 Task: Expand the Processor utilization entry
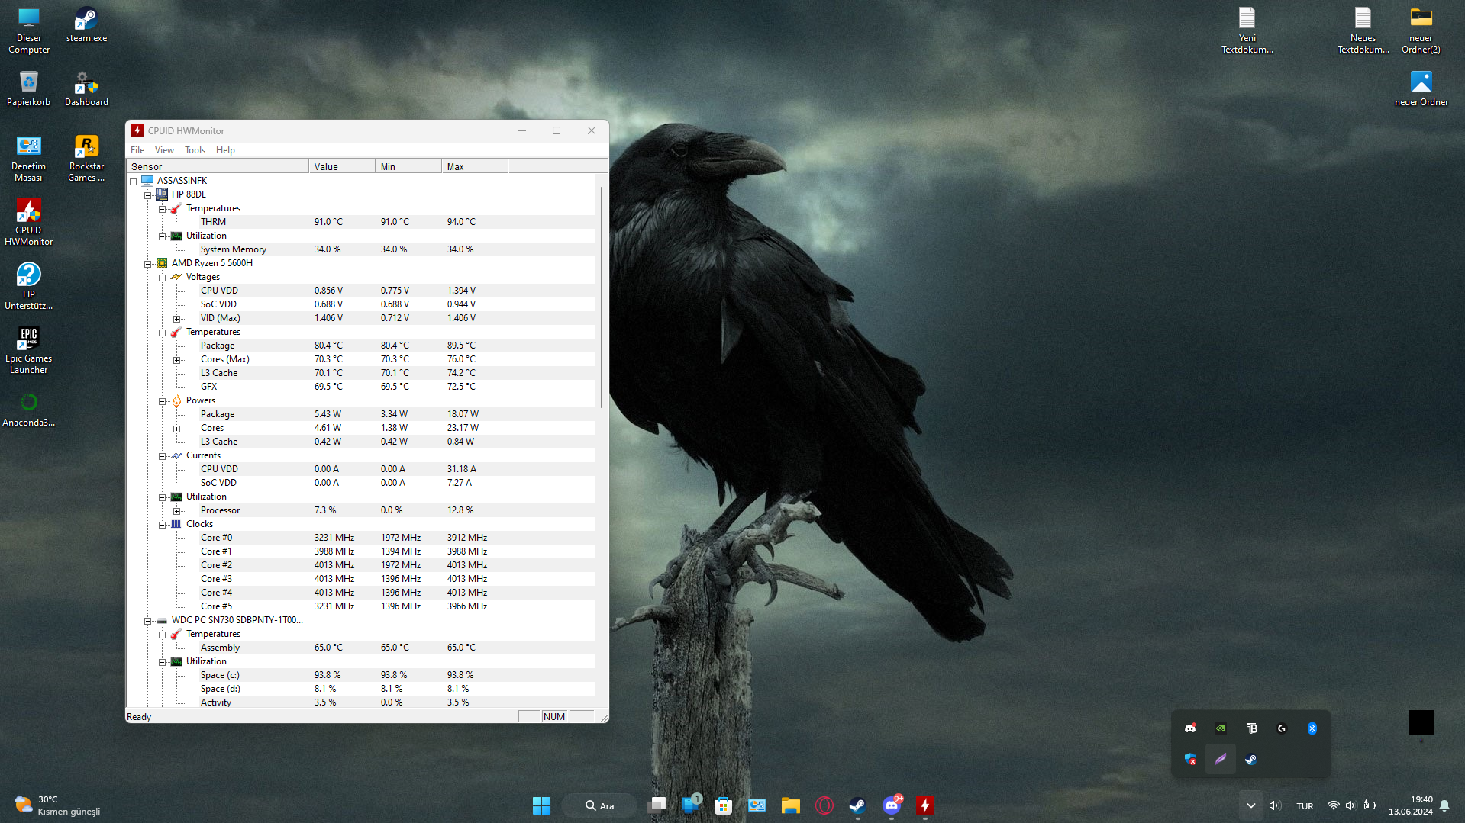point(176,511)
